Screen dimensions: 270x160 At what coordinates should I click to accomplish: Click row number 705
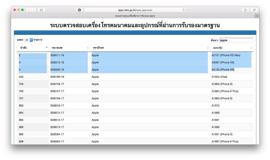point(21,84)
